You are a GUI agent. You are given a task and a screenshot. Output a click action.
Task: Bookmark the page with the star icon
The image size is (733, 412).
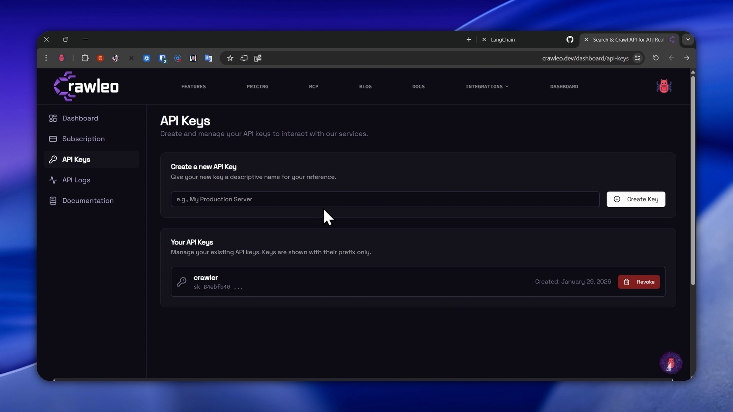pos(230,58)
